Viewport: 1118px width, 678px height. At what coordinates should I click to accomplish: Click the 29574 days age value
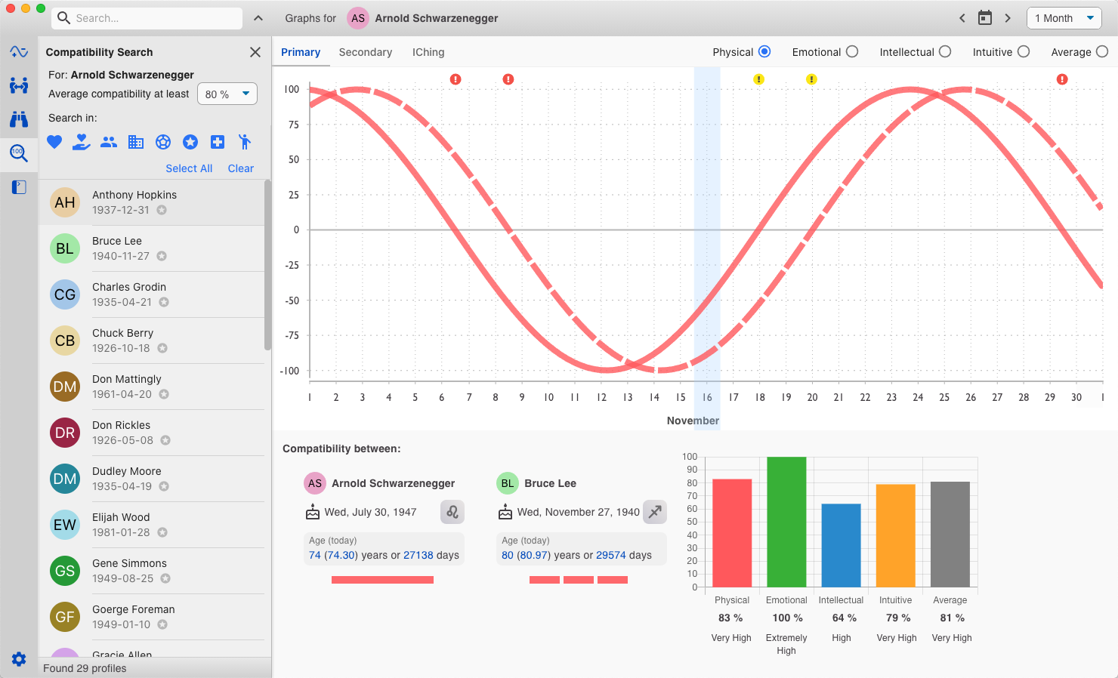point(611,555)
